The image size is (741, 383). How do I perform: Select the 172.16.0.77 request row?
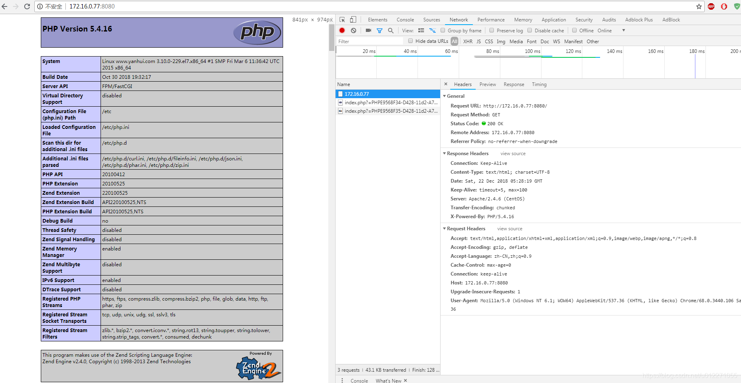pos(388,94)
